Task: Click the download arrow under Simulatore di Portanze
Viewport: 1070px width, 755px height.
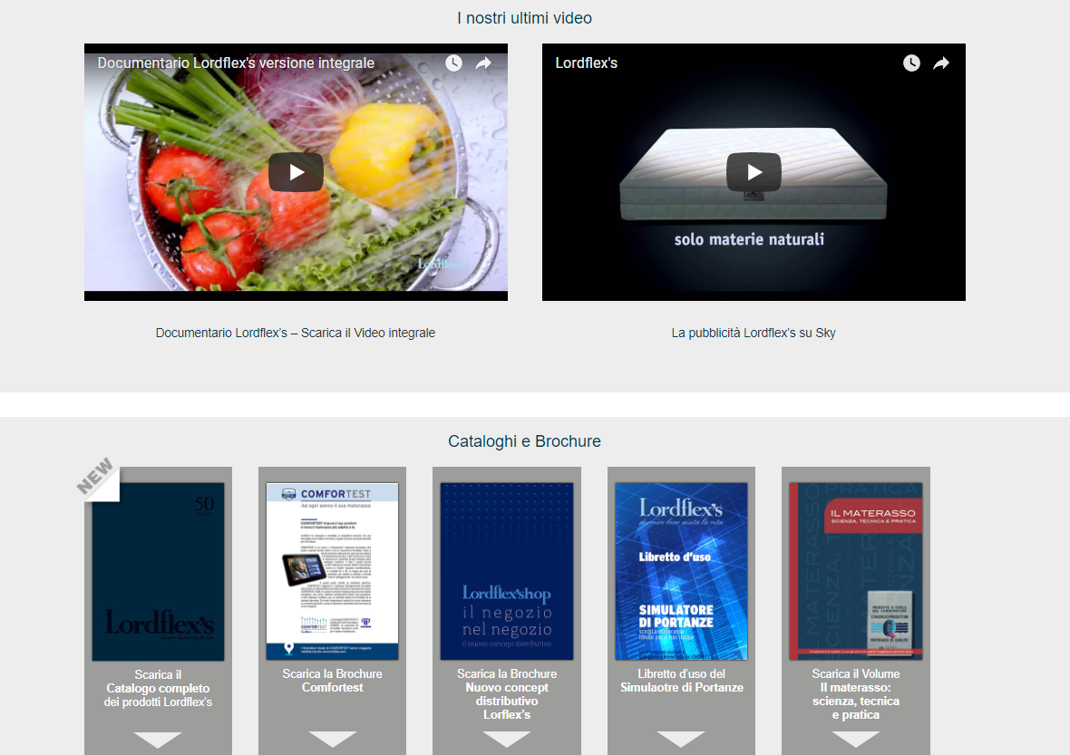Action: (x=681, y=740)
